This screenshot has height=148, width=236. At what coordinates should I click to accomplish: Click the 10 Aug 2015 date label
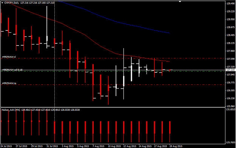pyautogui.click(x=114, y=146)
